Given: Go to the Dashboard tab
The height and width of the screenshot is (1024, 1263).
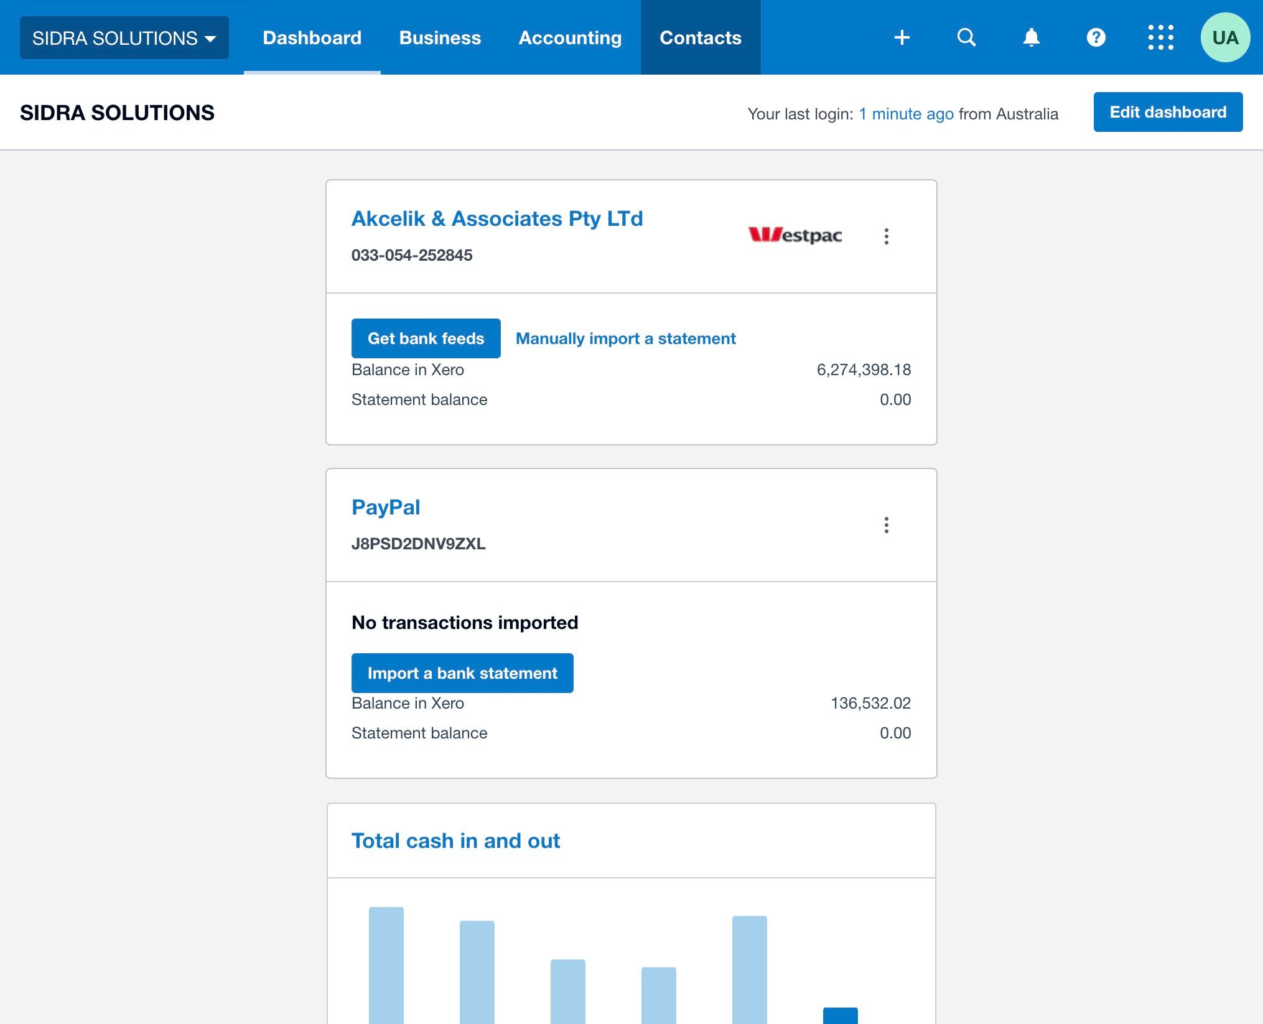Looking at the screenshot, I should 312,37.
